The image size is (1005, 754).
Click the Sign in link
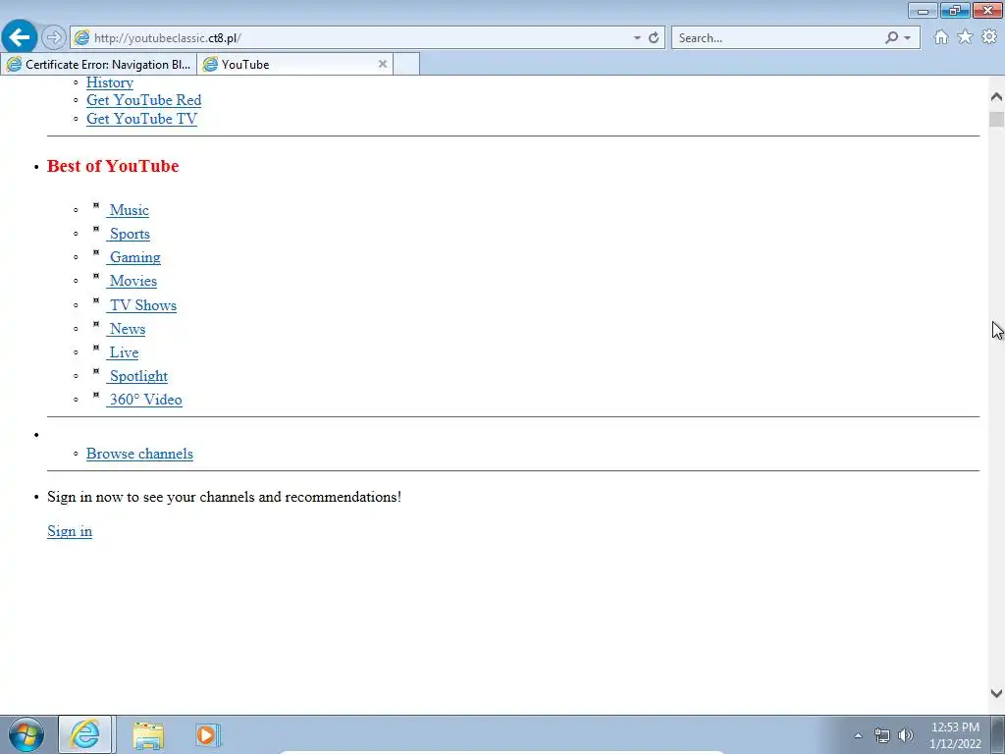(70, 531)
